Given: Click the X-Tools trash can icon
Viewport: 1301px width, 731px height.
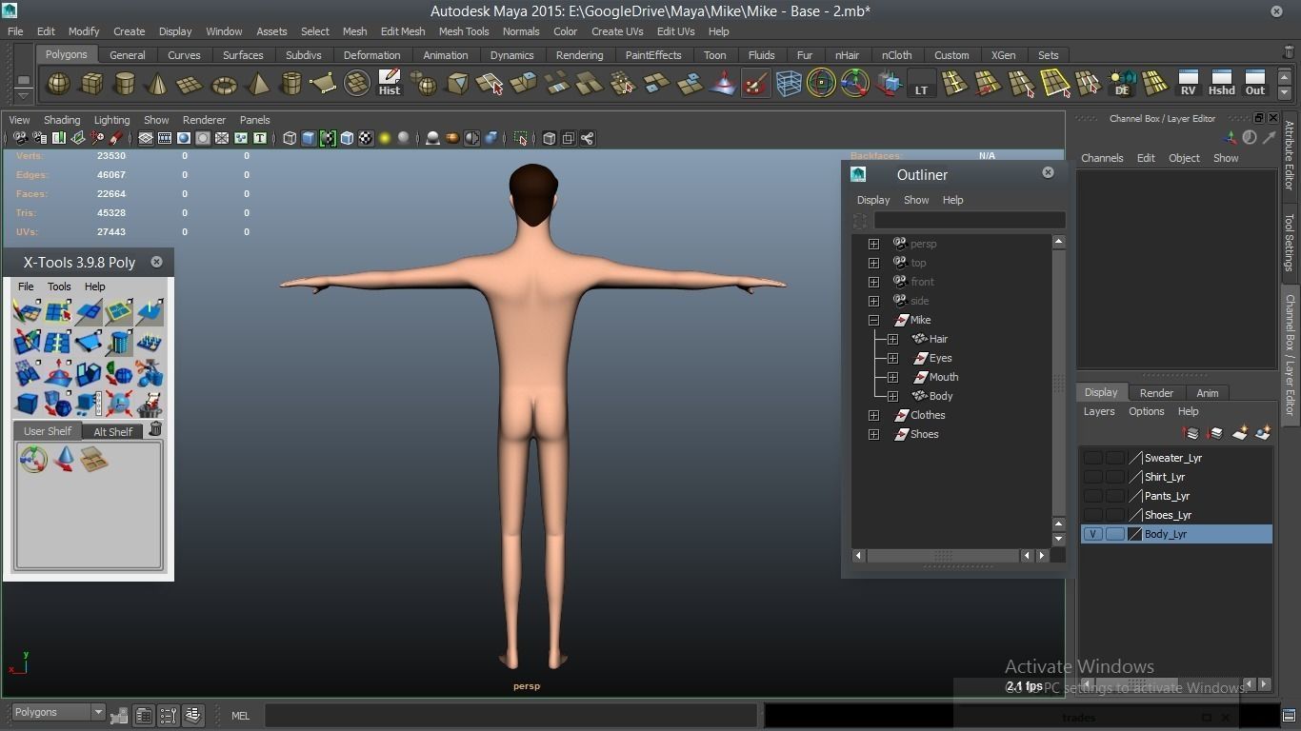Looking at the screenshot, I should point(155,430).
